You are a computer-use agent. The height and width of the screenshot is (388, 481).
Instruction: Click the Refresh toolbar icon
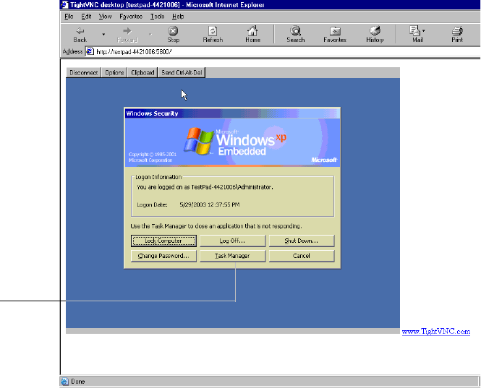pos(213,31)
